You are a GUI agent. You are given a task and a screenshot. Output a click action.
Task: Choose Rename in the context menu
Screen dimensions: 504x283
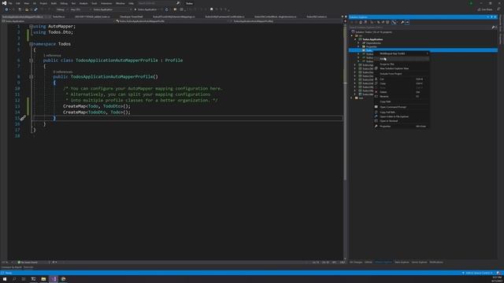tap(401, 96)
